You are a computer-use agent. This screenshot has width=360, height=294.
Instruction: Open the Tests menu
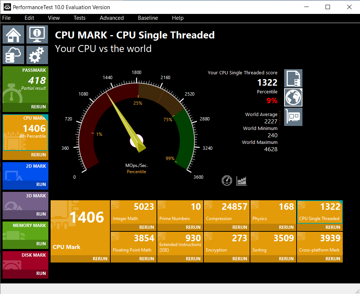point(80,18)
